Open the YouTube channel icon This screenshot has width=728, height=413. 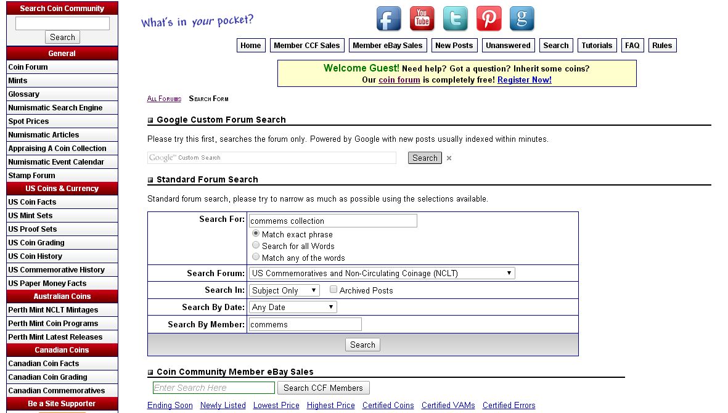(422, 18)
